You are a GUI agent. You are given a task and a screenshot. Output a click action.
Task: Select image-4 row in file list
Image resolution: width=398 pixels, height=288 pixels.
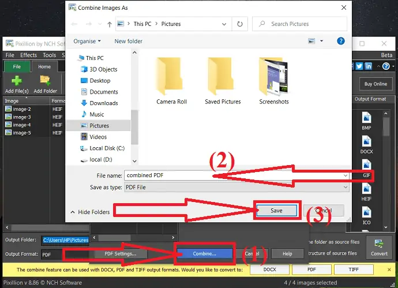click(33, 125)
